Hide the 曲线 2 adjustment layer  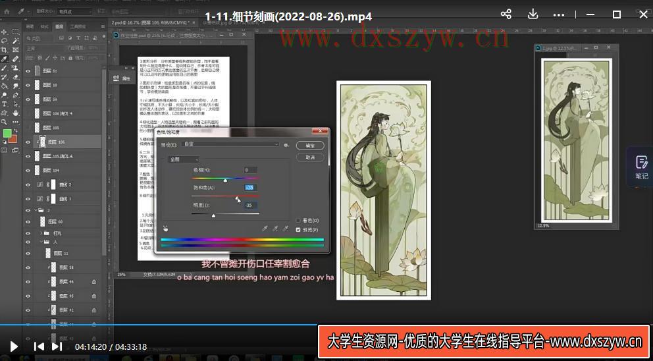(28, 184)
